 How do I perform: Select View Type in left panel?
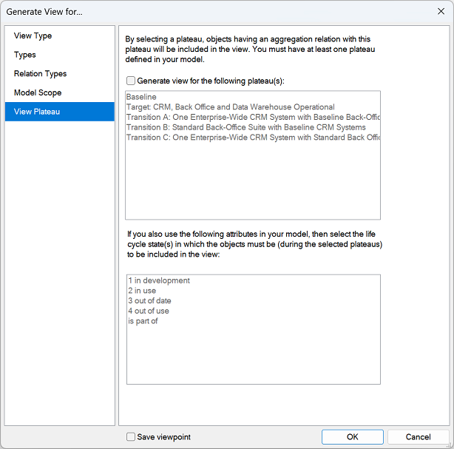click(x=33, y=36)
